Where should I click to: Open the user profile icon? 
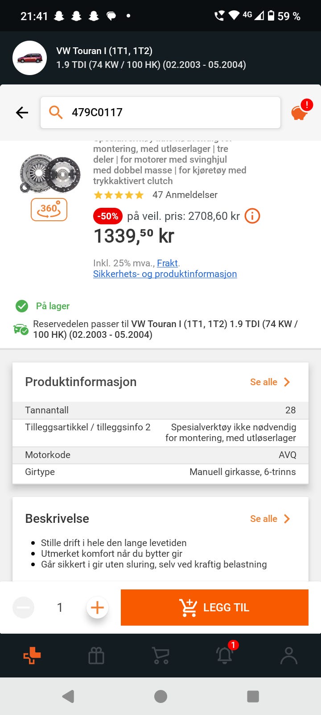[x=288, y=656]
